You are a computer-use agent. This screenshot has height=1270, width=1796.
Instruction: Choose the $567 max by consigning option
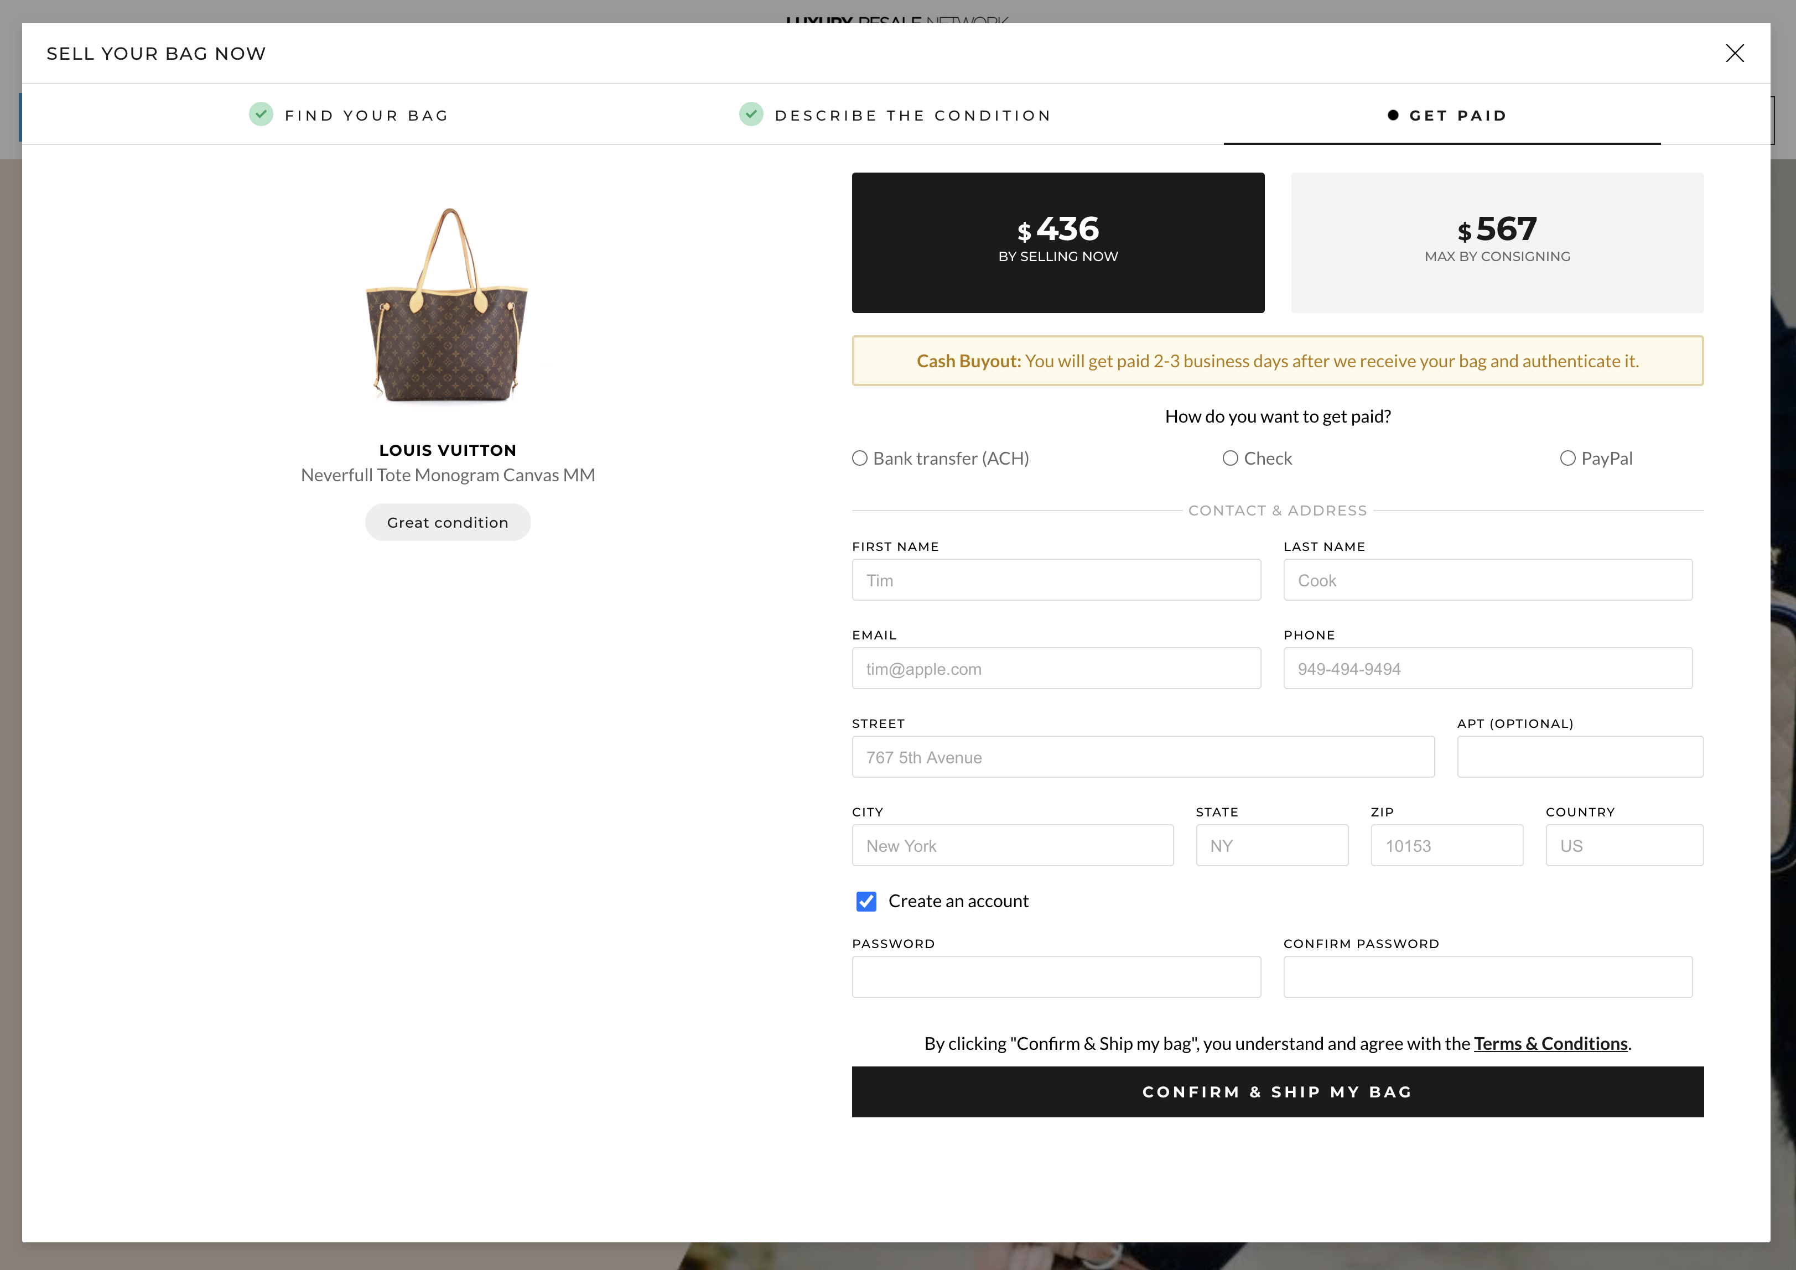1497,242
